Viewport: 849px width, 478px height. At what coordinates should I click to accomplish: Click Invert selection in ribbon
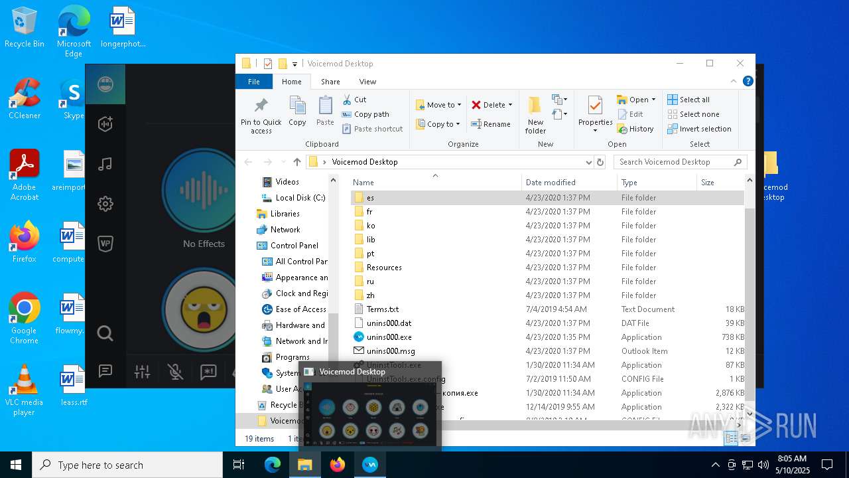699,129
